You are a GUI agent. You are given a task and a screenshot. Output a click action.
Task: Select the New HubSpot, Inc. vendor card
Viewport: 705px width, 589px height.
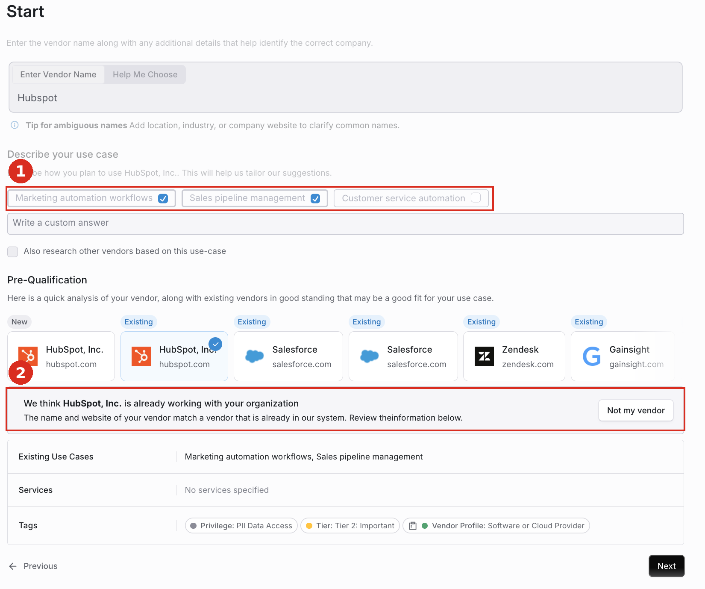pos(61,356)
